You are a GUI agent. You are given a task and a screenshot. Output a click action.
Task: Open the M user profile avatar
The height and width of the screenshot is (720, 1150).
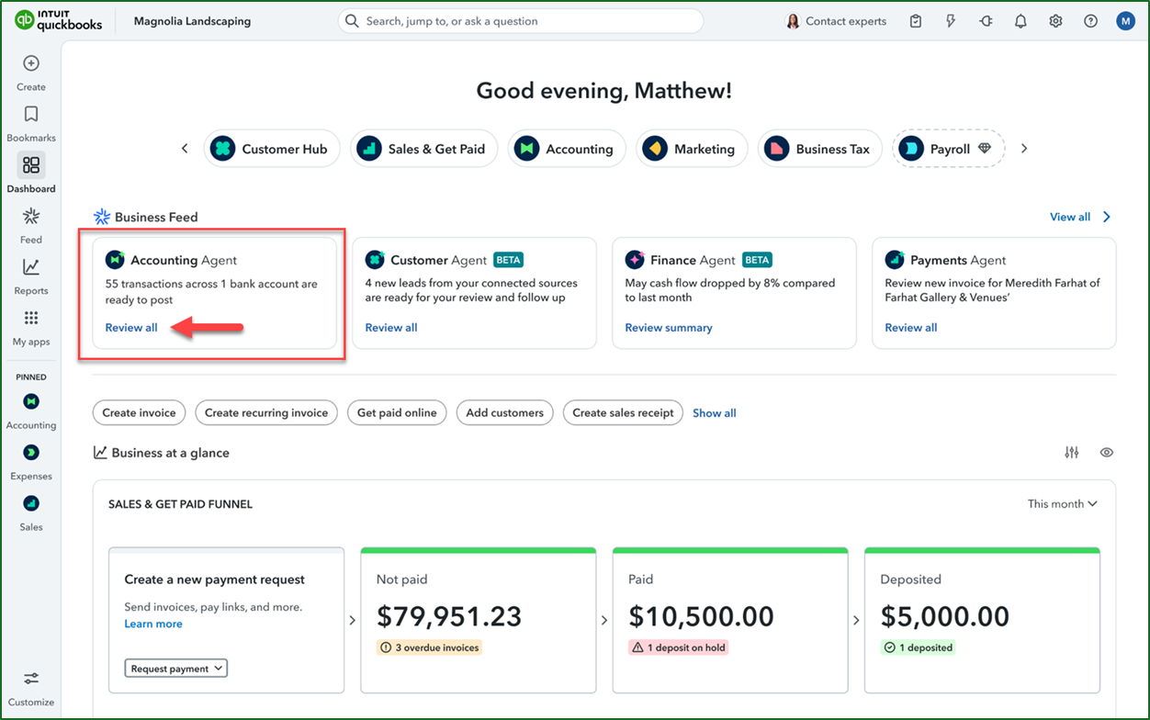pyautogui.click(x=1126, y=21)
